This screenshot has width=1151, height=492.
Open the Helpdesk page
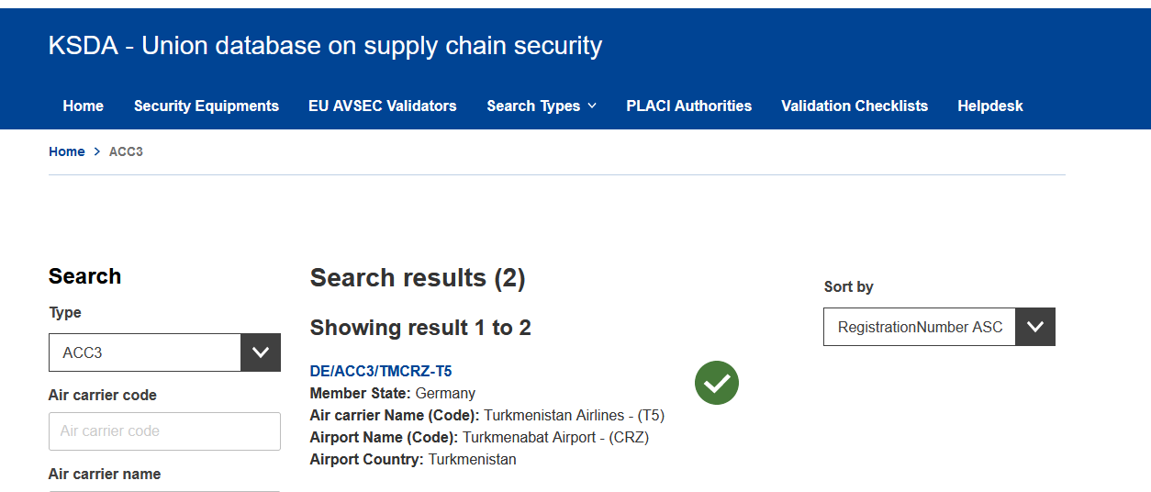click(990, 106)
